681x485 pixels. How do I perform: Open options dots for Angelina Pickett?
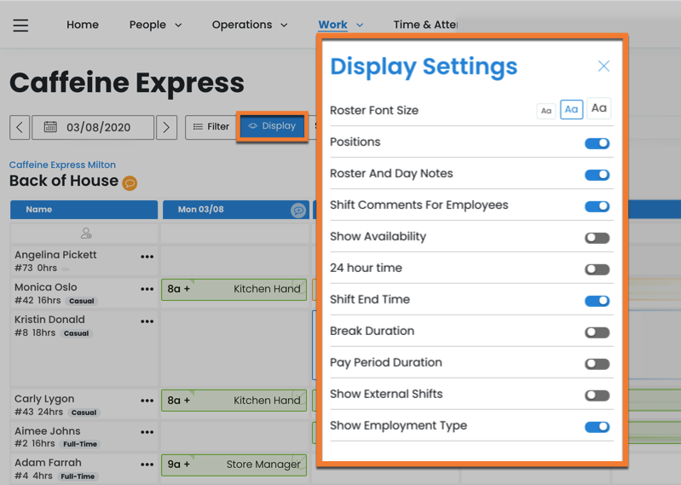tap(147, 257)
